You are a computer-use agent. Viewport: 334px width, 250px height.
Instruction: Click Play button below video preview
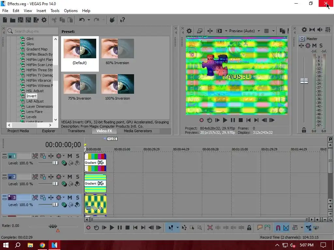225,120
